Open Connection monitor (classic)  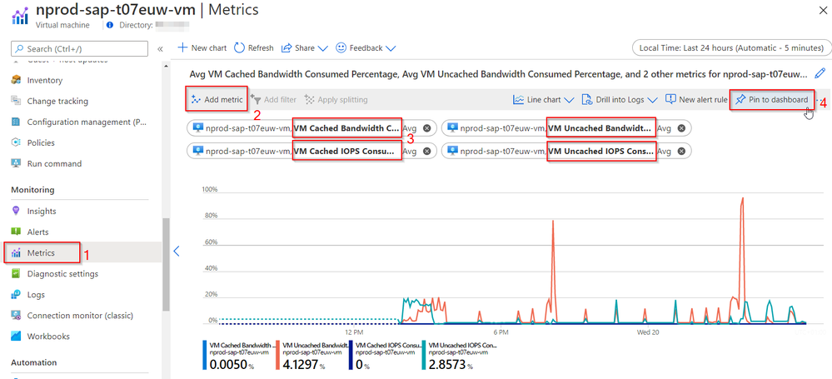tap(80, 316)
